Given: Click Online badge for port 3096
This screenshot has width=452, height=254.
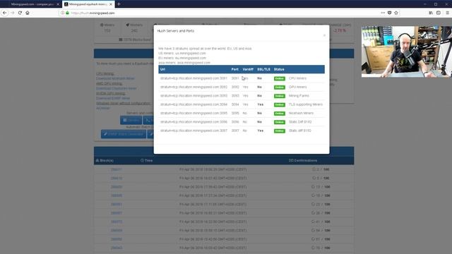Looking at the screenshot, I should (x=280, y=122).
